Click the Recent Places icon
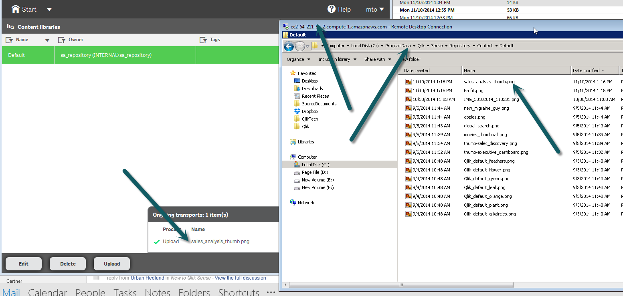This screenshot has width=623, height=296. coord(297,96)
